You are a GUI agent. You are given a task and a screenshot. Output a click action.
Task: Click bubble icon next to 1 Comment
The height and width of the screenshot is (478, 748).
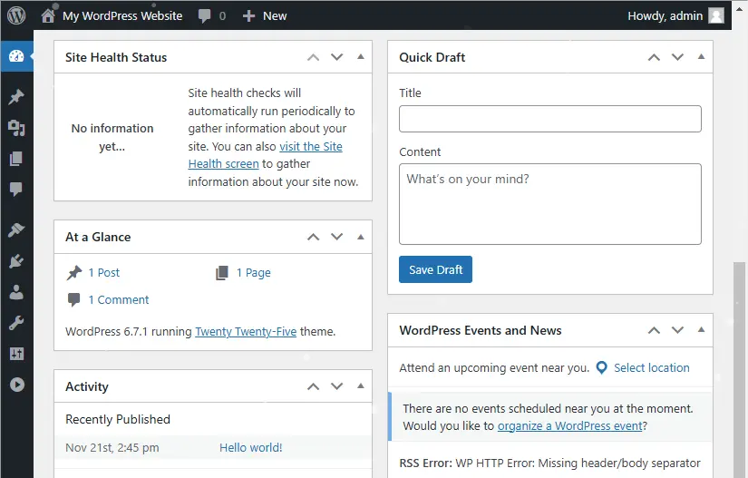[73, 300]
